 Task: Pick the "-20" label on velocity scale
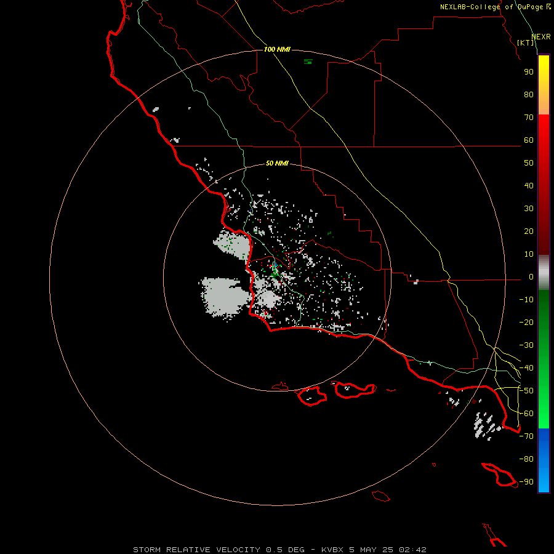[x=526, y=322]
